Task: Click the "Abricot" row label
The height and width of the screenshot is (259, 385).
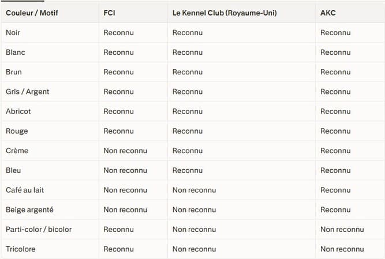Action: (x=18, y=111)
